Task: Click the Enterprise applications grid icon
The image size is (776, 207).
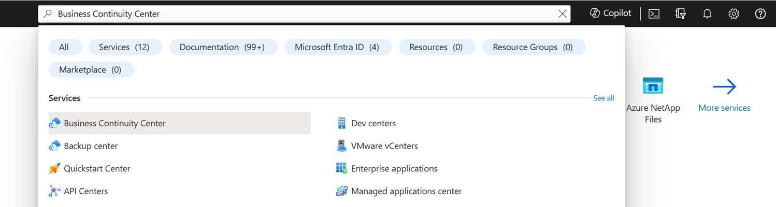Action: pos(341,169)
